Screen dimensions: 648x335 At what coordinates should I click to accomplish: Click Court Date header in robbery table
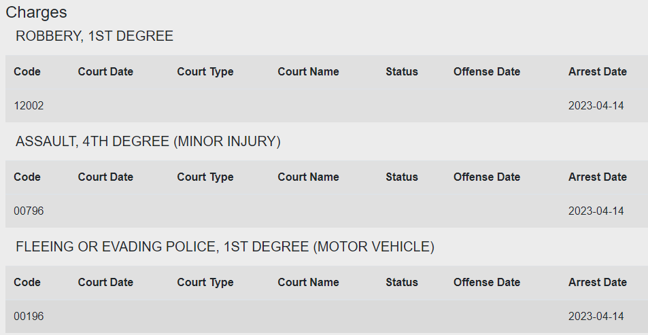pyautogui.click(x=105, y=71)
